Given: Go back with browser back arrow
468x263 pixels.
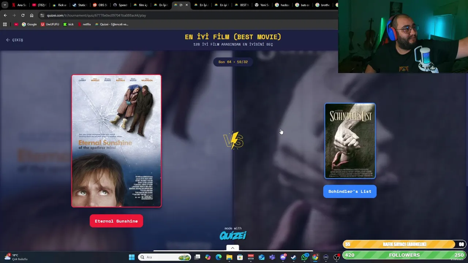Looking at the screenshot, I should pyautogui.click(x=5, y=15).
